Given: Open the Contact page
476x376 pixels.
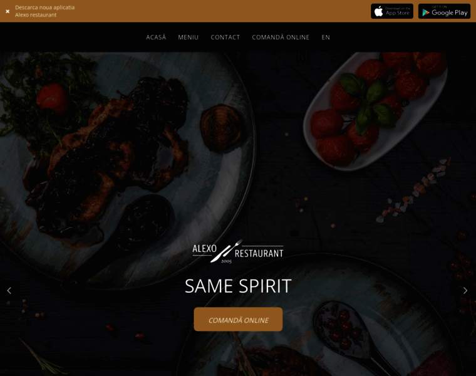Looking at the screenshot, I should coord(225,38).
